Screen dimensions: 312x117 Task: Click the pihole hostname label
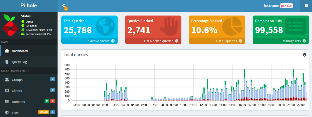[x=286, y=6]
